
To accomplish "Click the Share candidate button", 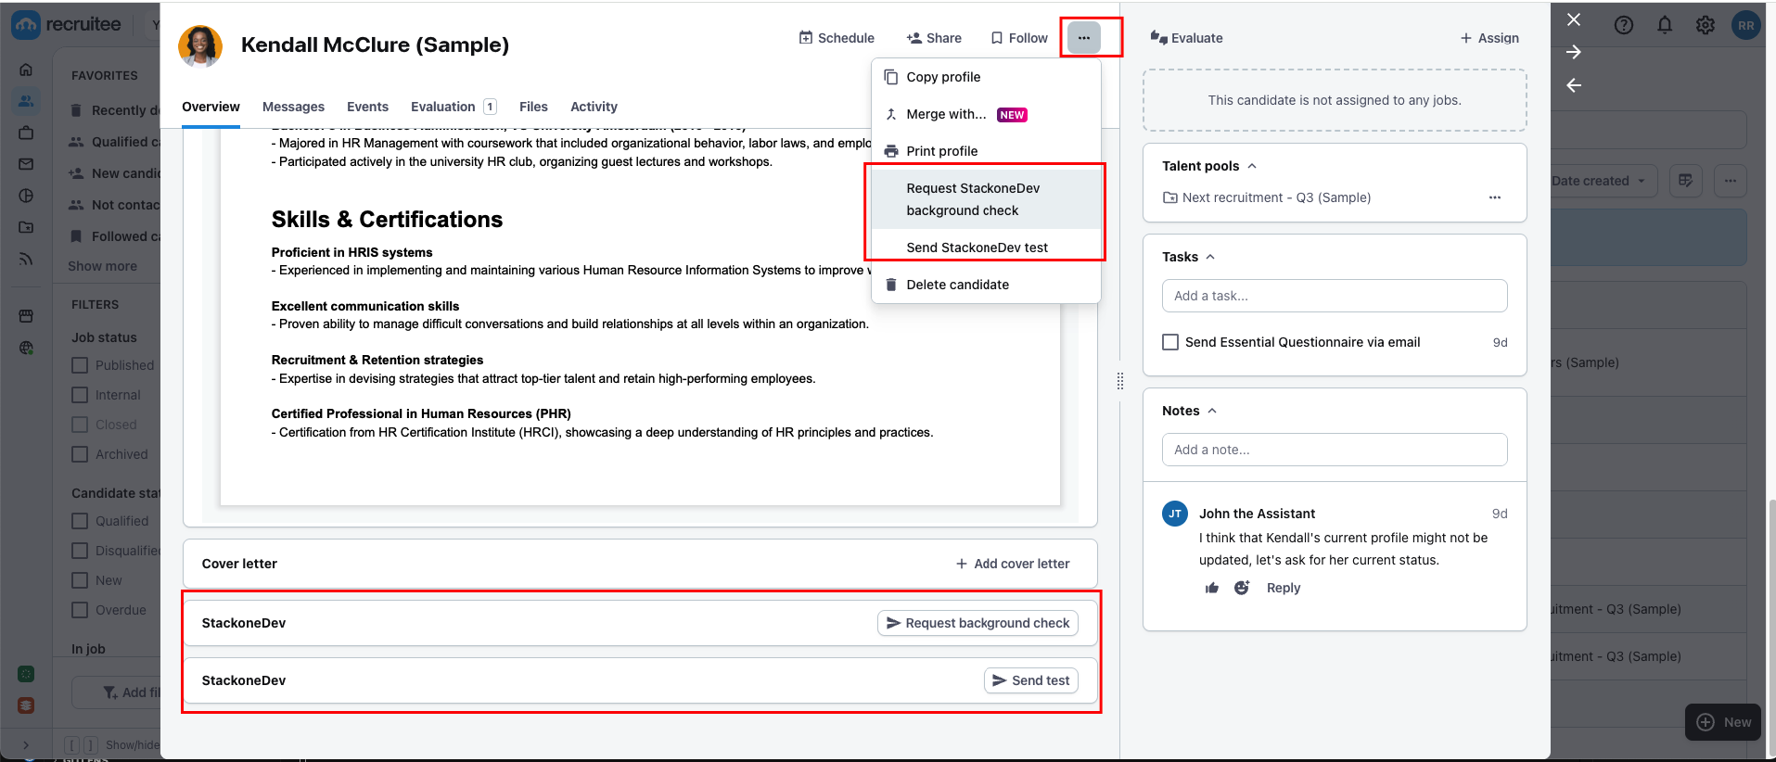I will (x=934, y=38).
